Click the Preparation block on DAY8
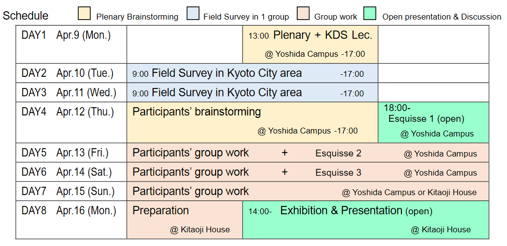The width and height of the screenshot is (507, 246). tap(161, 211)
